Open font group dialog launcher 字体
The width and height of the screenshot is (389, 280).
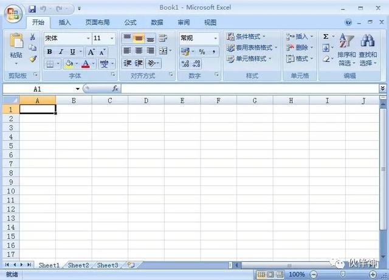[113, 74]
